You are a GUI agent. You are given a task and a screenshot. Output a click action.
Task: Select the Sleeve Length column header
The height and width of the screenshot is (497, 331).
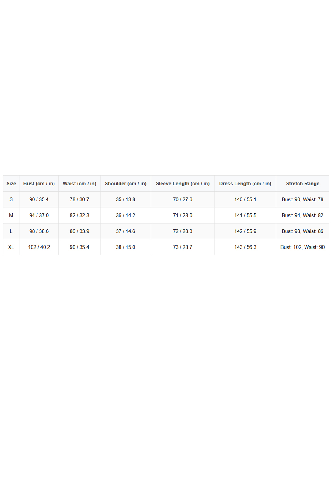pyautogui.click(x=183, y=183)
